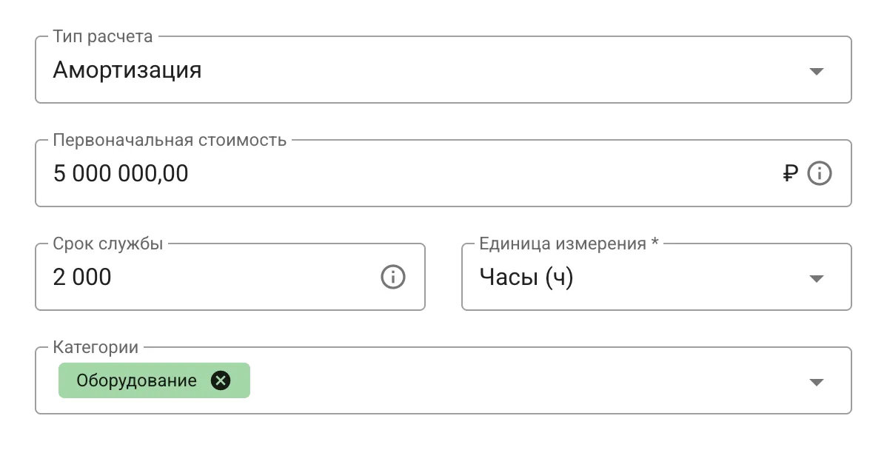Viewport: 887px width, 450px height.
Task: Click the value 5 000 000,00
Action: pyautogui.click(x=120, y=173)
